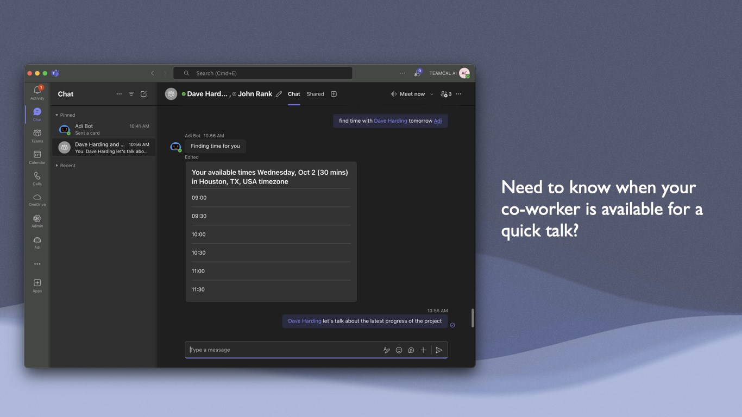Click the Adi Bot avatar in chat

coord(175,147)
